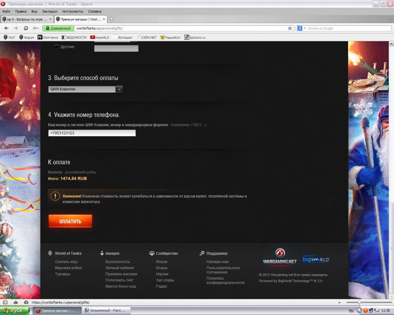Open the Пополнить счёт link

point(119,280)
